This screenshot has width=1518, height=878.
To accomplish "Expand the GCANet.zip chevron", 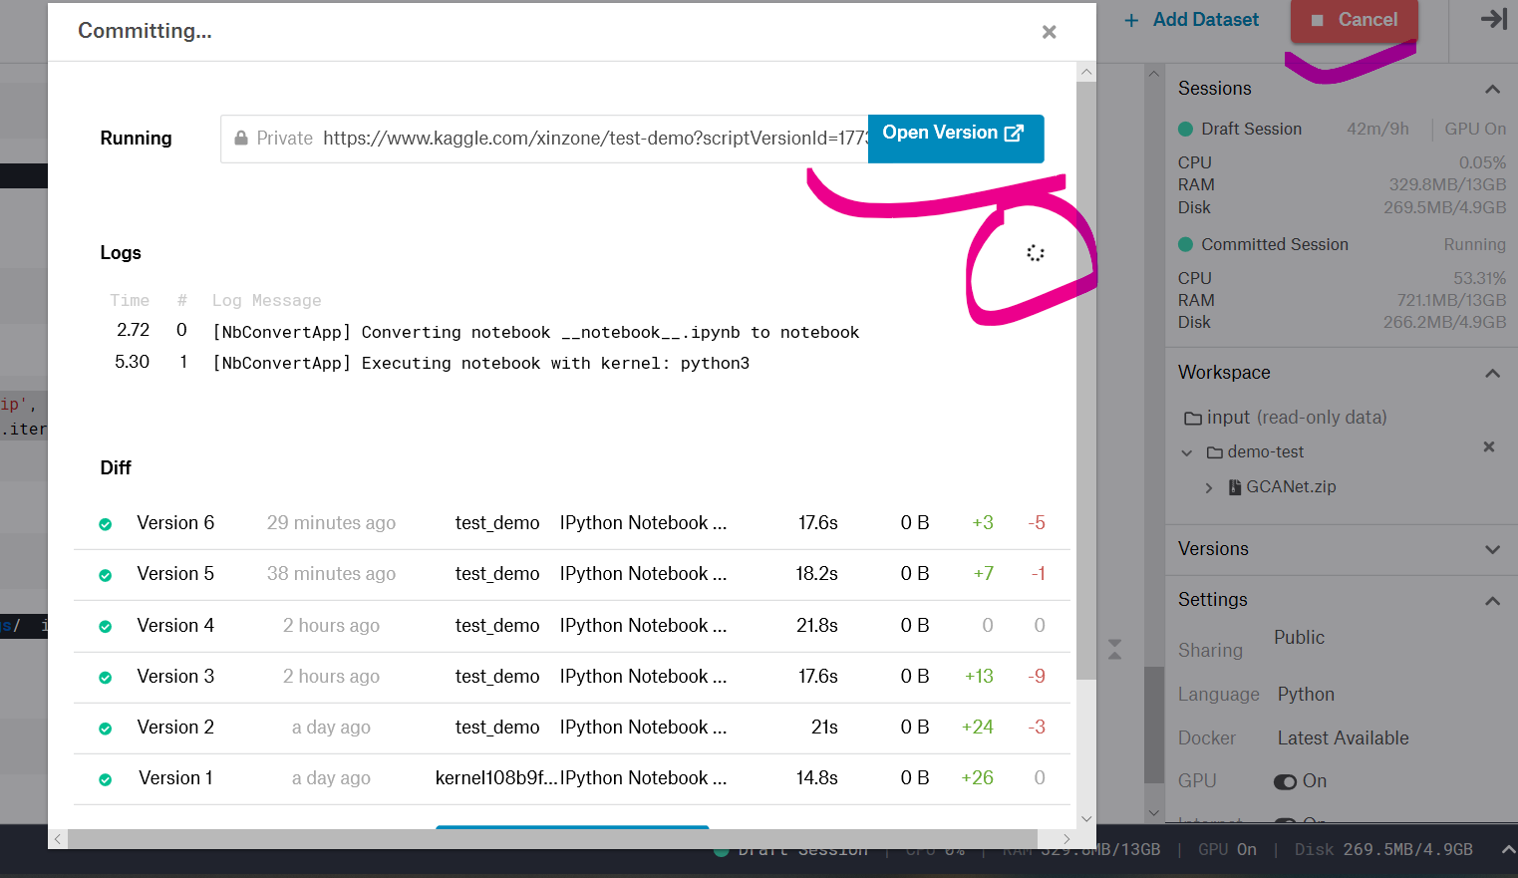I will tap(1209, 487).
